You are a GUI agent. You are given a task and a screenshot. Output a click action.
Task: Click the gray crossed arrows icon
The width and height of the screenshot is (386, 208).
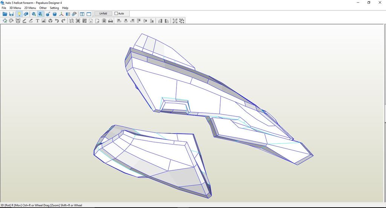[78, 21]
